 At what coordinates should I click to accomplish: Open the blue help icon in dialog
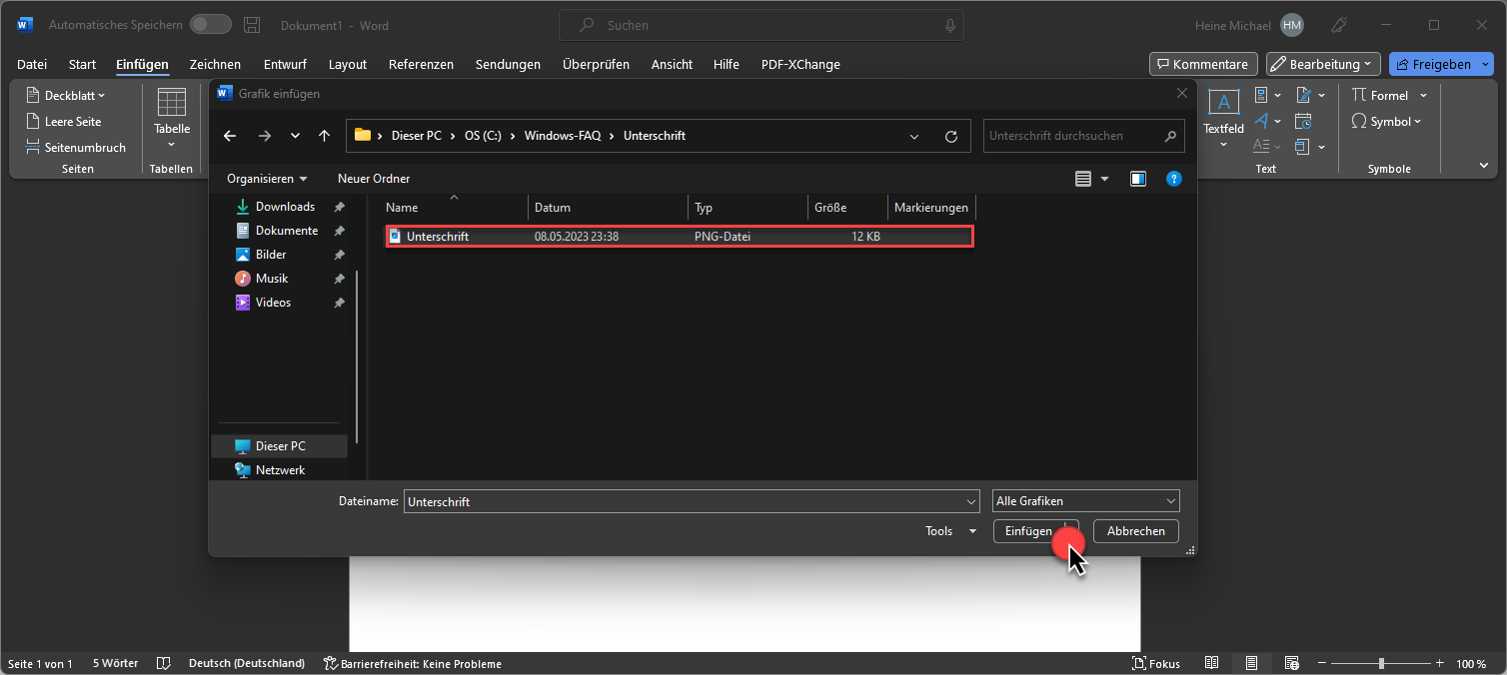click(x=1174, y=179)
